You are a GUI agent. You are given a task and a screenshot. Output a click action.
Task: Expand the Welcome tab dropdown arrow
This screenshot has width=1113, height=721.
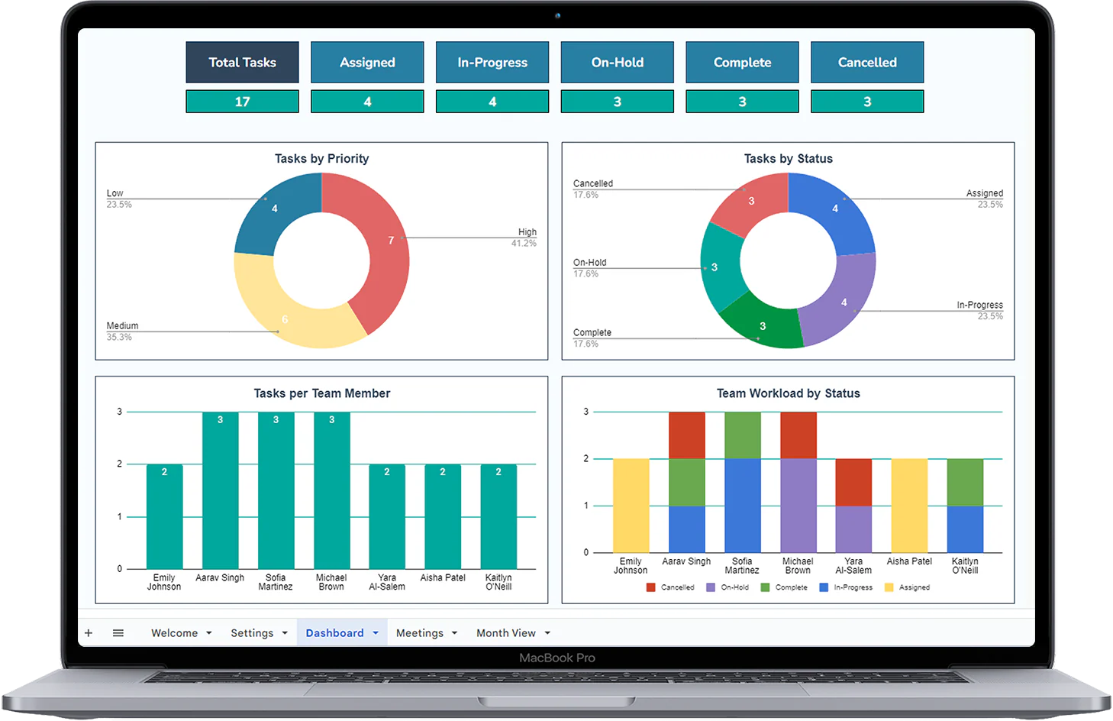pos(209,633)
